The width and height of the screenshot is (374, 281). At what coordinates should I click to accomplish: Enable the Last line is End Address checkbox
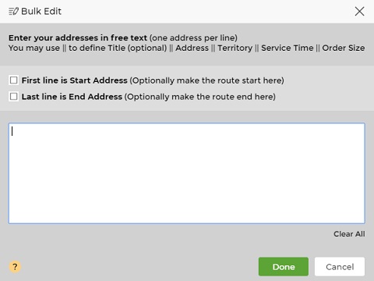(13, 97)
